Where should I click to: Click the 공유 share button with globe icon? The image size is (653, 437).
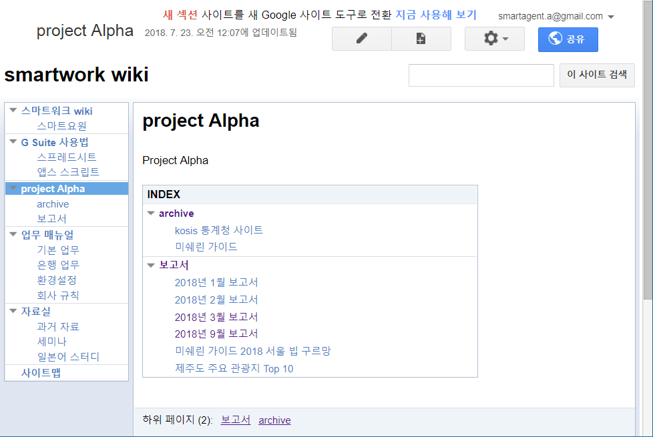(x=567, y=39)
